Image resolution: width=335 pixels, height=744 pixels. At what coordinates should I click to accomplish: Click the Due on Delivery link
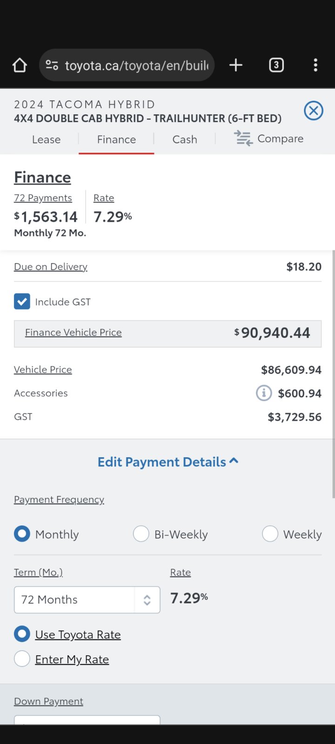[x=51, y=267]
